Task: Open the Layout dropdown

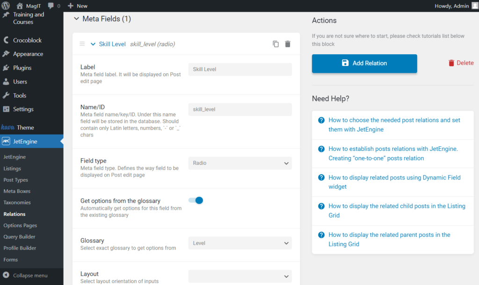Action: coord(240,277)
